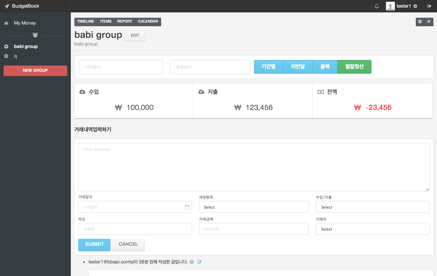Open the notifications bell icon

[x=376, y=6]
